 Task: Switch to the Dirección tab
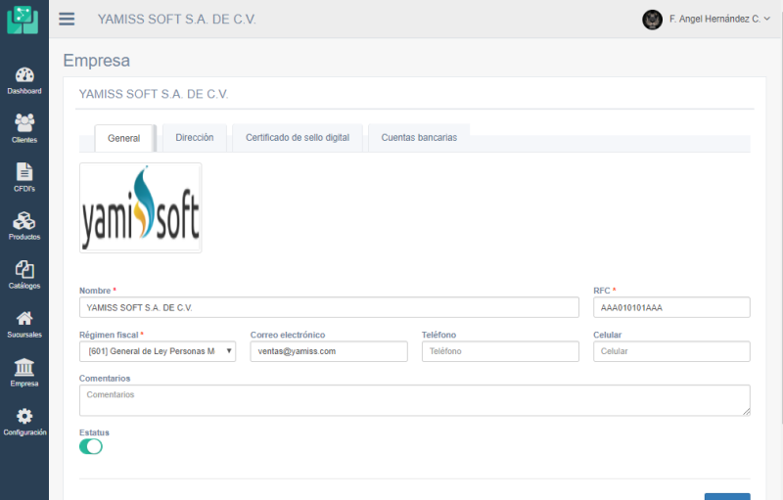(x=195, y=138)
